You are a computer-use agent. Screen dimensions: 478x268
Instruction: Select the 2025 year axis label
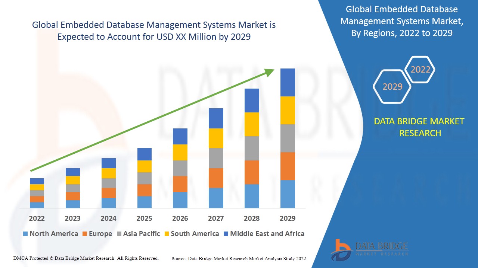coord(144,218)
